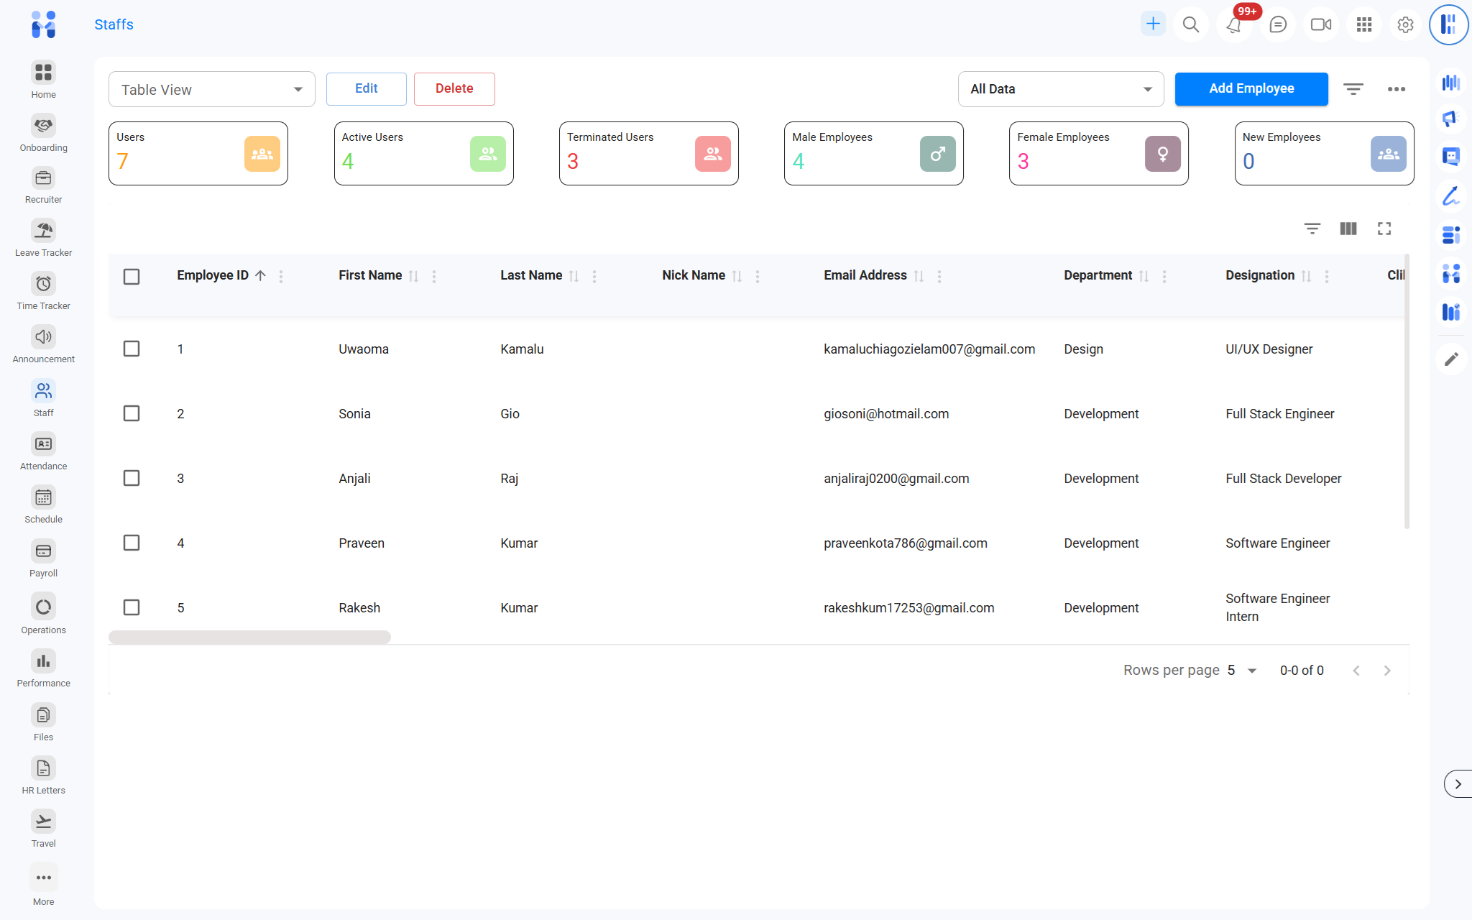Click the horizontal table scrollbar
Viewport: 1472px width, 920px height.
pos(249,638)
